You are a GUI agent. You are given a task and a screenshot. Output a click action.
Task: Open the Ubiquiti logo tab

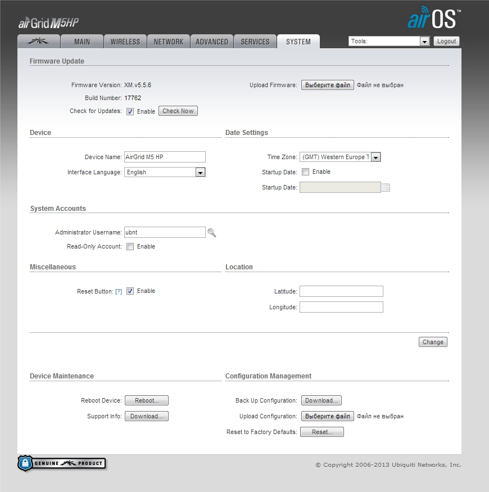pos(39,42)
